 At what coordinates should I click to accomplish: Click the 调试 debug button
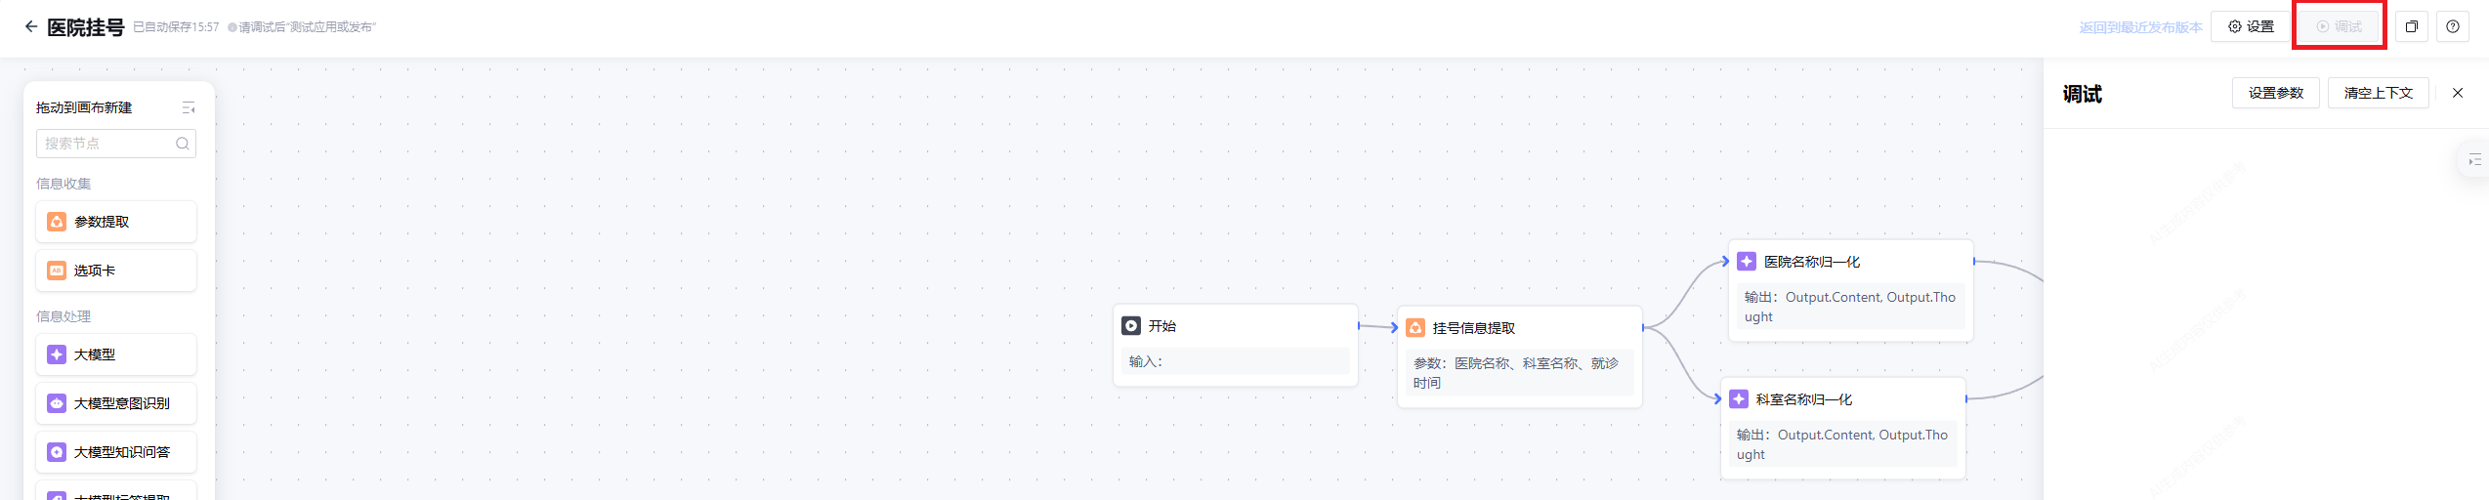tap(2339, 26)
